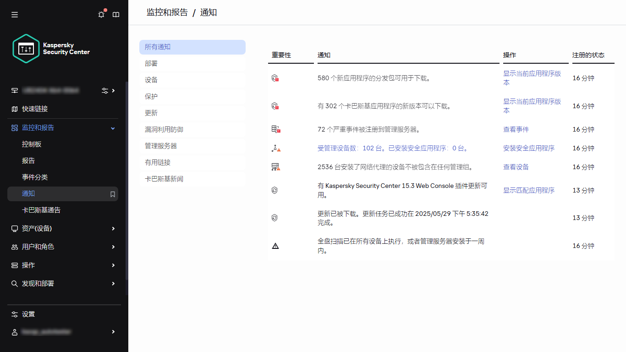
Task: Click the critical severity icon for registered events
Action: pos(275,129)
